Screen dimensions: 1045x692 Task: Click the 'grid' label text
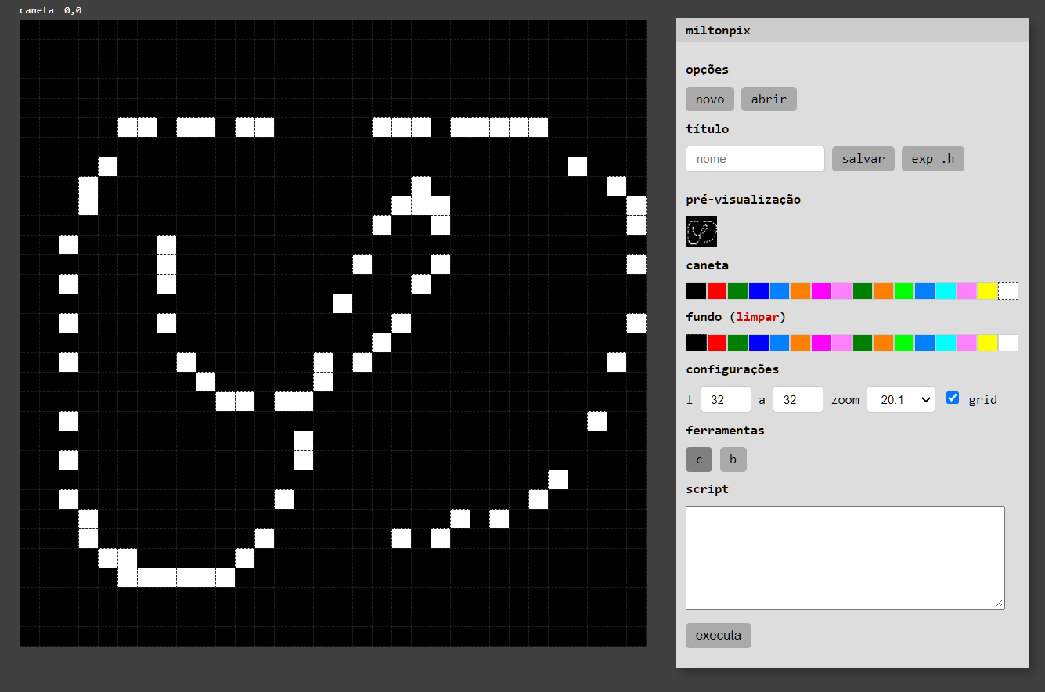pos(982,400)
